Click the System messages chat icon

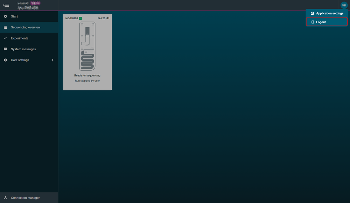tap(5, 49)
